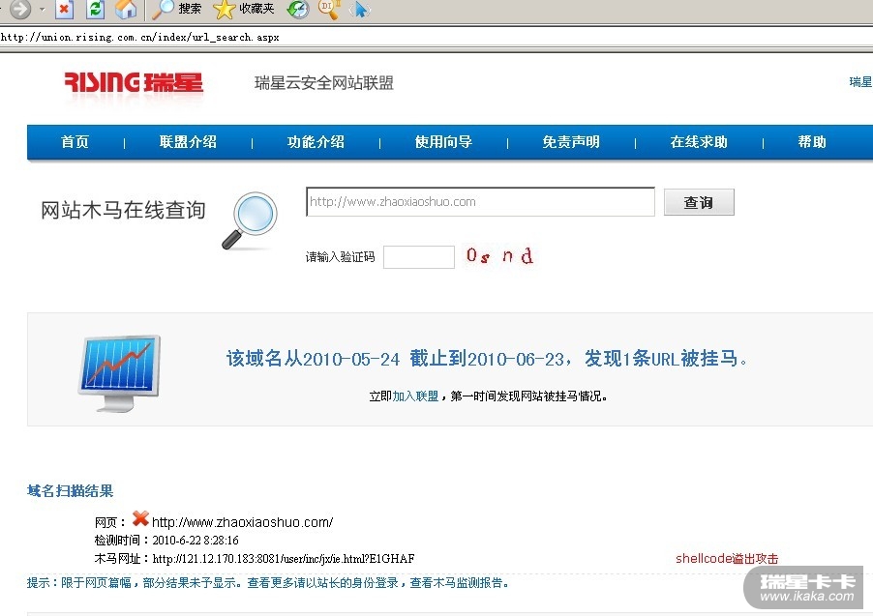This screenshot has height=616, width=873.
Task: Click the red X icon beside scanned URL
Action: tap(140, 518)
